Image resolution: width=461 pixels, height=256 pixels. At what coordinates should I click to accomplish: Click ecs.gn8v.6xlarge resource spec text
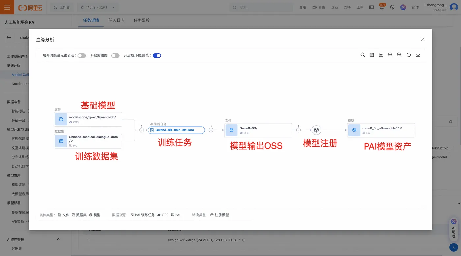206,240
